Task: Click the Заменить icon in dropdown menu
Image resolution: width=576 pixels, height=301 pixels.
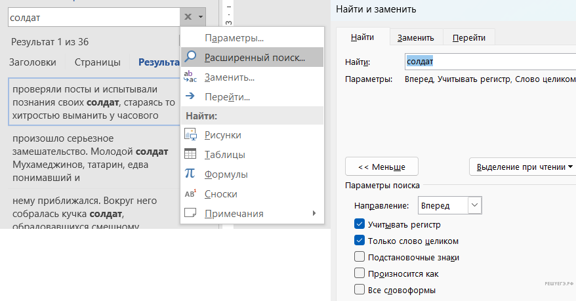Action: 191,77
